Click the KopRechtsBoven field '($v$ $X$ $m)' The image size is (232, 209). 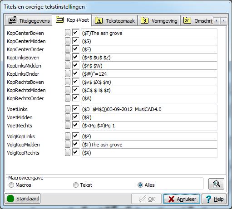pyautogui.click(x=149, y=82)
